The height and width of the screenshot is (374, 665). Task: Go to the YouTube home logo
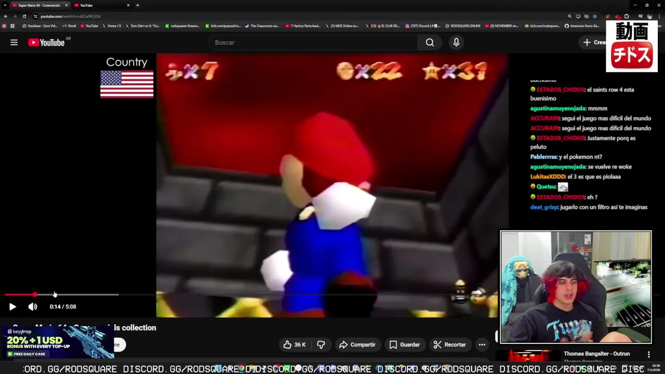click(x=46, y=43)
